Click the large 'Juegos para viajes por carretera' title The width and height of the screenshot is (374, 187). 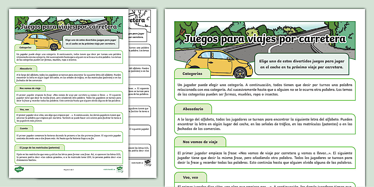tap(265, 39)
